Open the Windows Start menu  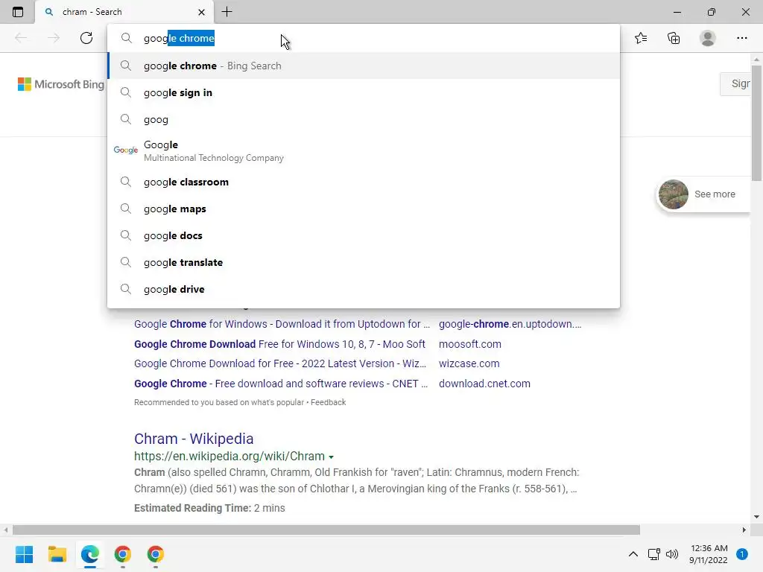25,554
